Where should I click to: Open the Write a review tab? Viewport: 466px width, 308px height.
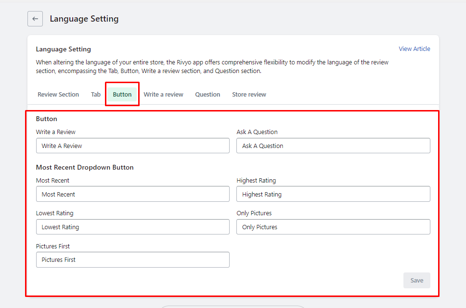[x=163, y=94]
